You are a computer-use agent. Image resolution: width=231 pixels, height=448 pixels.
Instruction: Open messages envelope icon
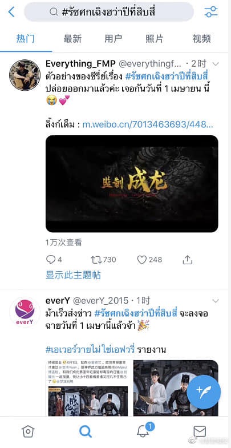pyautogui.click(x=200, y=431)
